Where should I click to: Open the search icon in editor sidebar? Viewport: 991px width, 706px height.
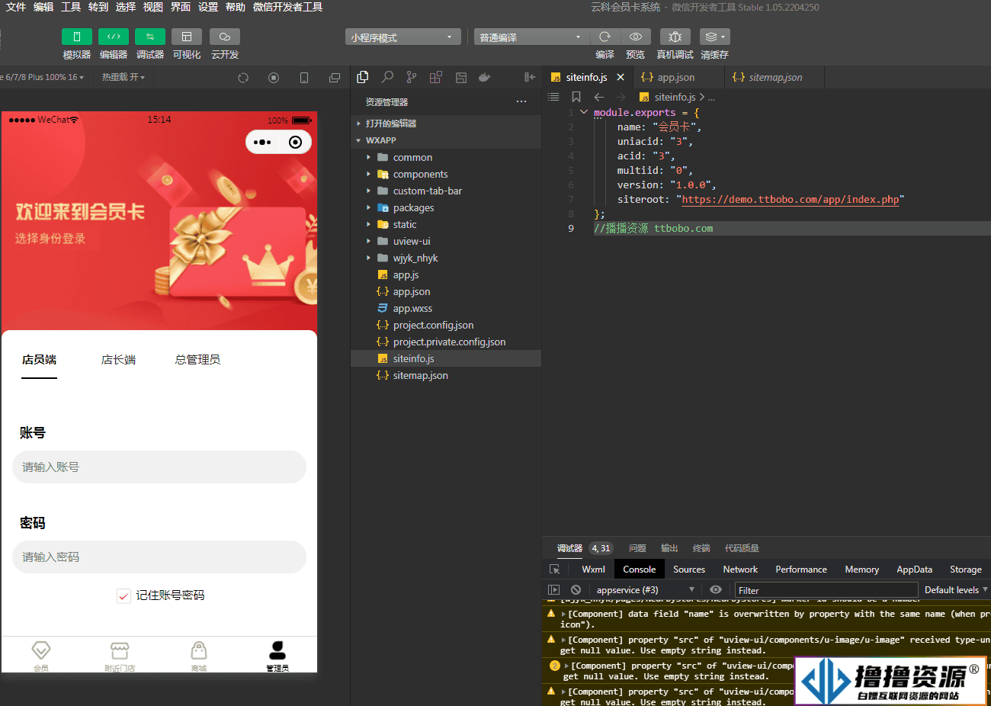click(387, 77)
